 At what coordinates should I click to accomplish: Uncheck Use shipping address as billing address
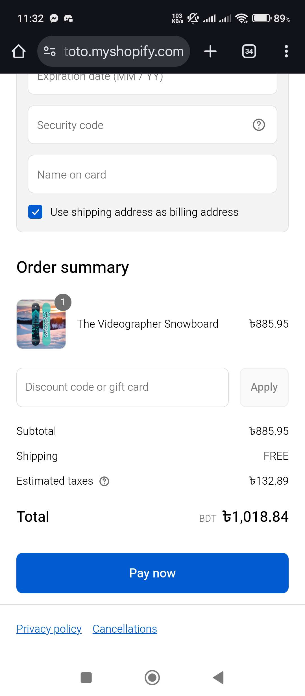pos(35,212)
